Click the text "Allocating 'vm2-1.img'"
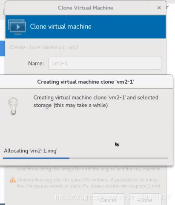Screen dimensions: 175x205 (x=31, y=151)
